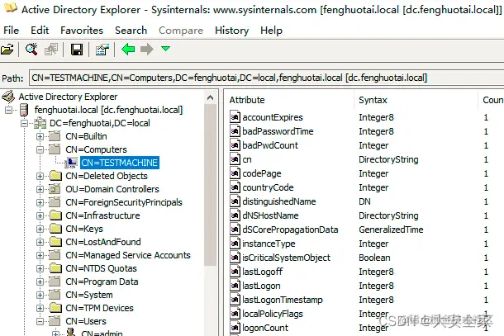Collapse the CN=Users node
Image resolution: width=504 pixels, height=336 pixels.
click(x=40, y=321)
